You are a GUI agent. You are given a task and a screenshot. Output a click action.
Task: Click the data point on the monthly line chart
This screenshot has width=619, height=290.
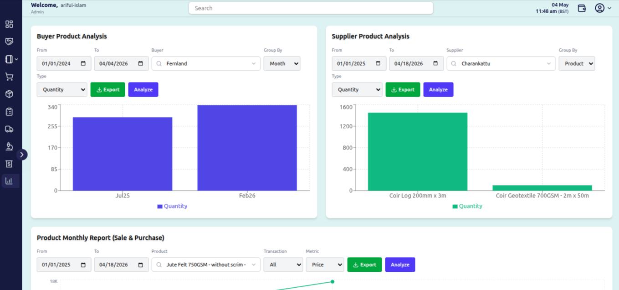point(333,282)
